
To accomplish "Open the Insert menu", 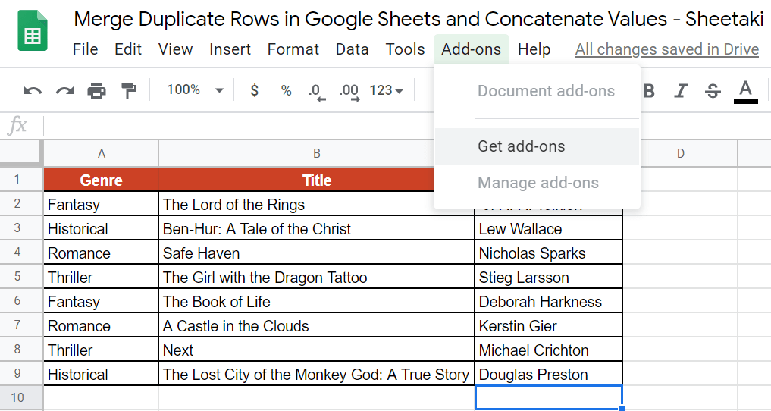I will tap(230, 49).
